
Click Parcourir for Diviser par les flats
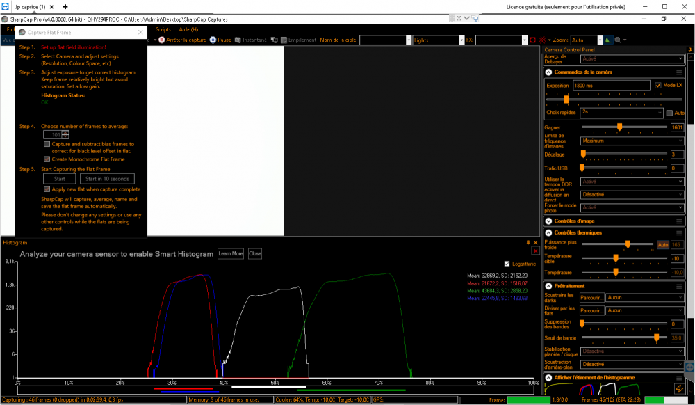pyautogui.click(x=591, y=310)
